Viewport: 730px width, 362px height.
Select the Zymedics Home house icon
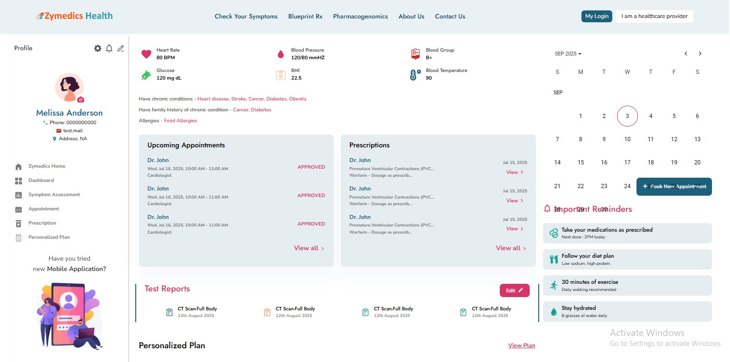(19, 166)
